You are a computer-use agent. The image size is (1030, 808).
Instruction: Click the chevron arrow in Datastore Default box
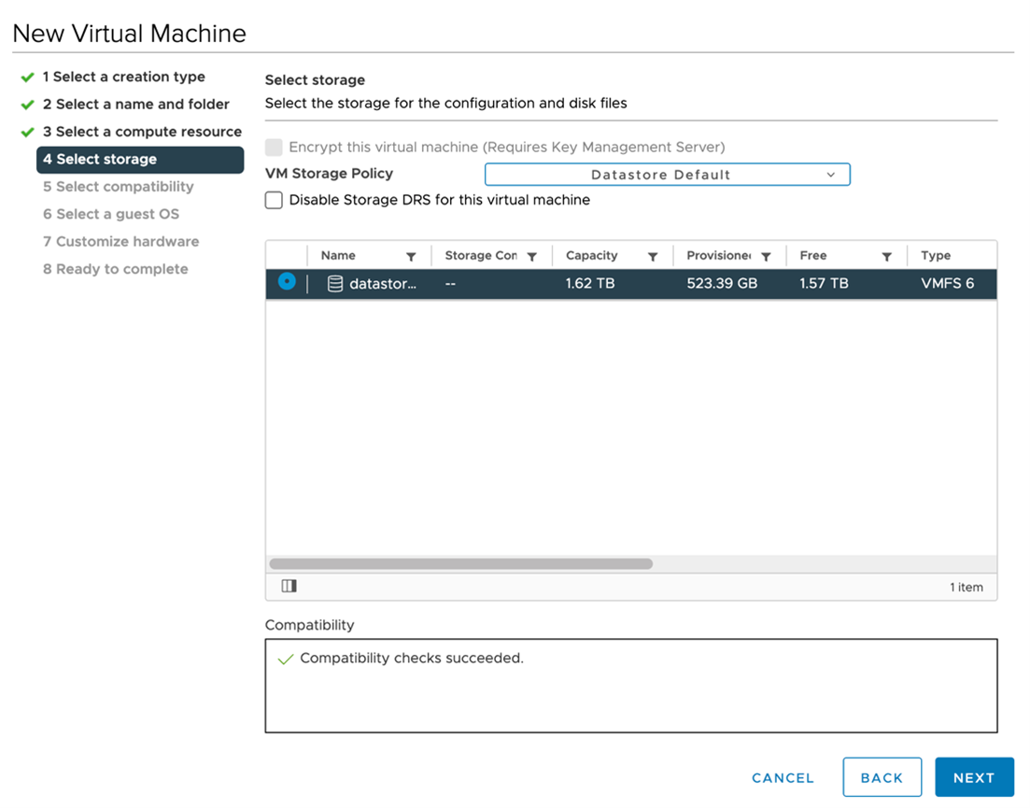(831, 175)
